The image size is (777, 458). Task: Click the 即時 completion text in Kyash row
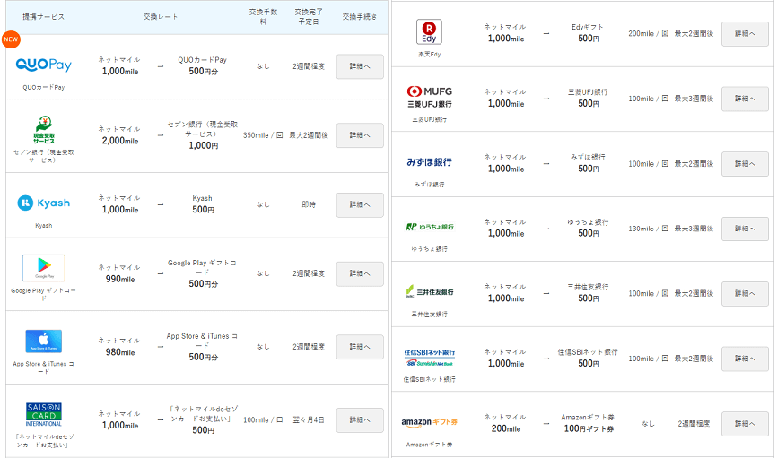[x=309, y=204]
